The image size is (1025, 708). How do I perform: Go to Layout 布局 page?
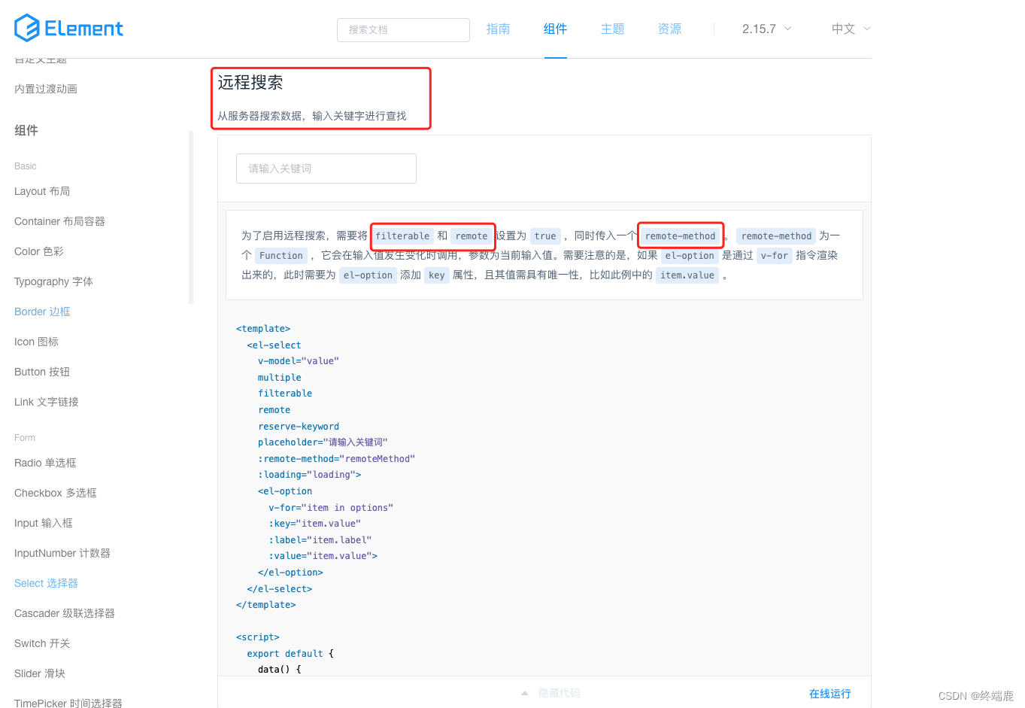click(x=42, y=191)
